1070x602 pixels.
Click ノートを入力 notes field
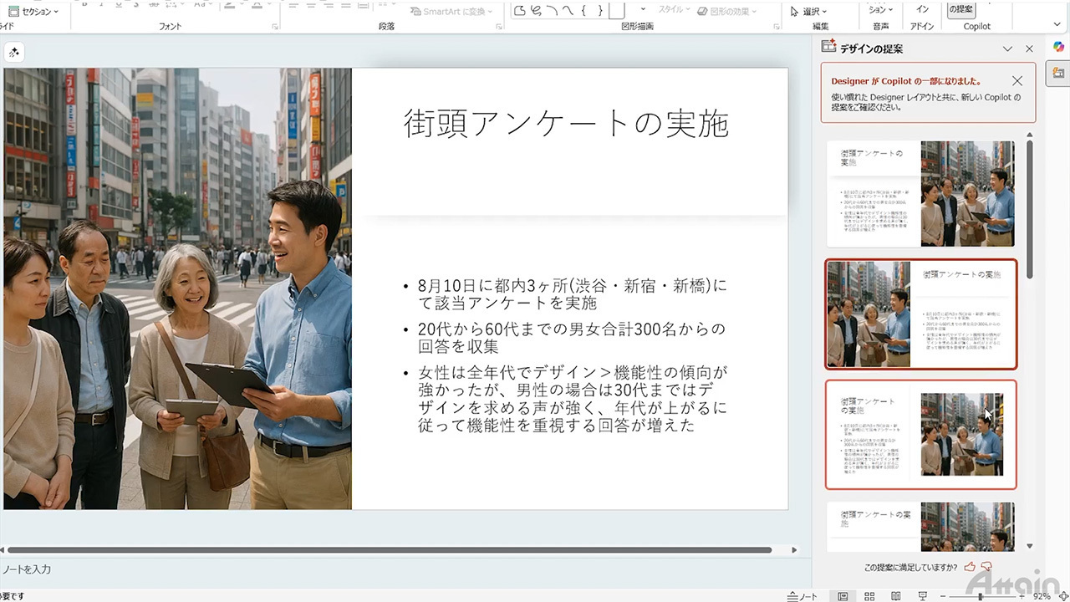[x=27, y=569]
